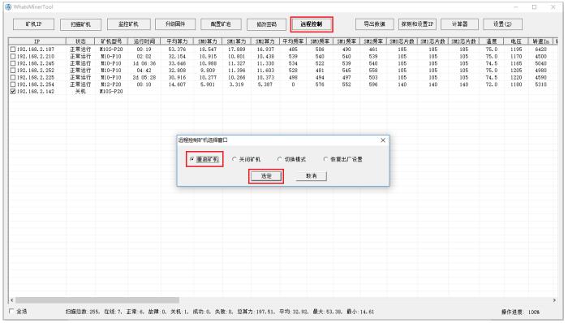Click the 修改密码 button
The image size is (568, 323).
click(267, 24)
